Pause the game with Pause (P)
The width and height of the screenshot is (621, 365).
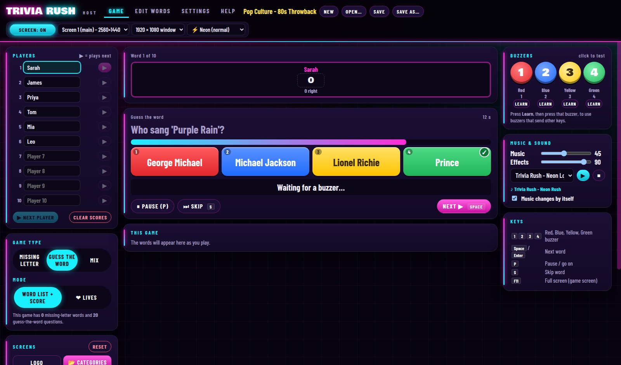(x=153, y=207)
